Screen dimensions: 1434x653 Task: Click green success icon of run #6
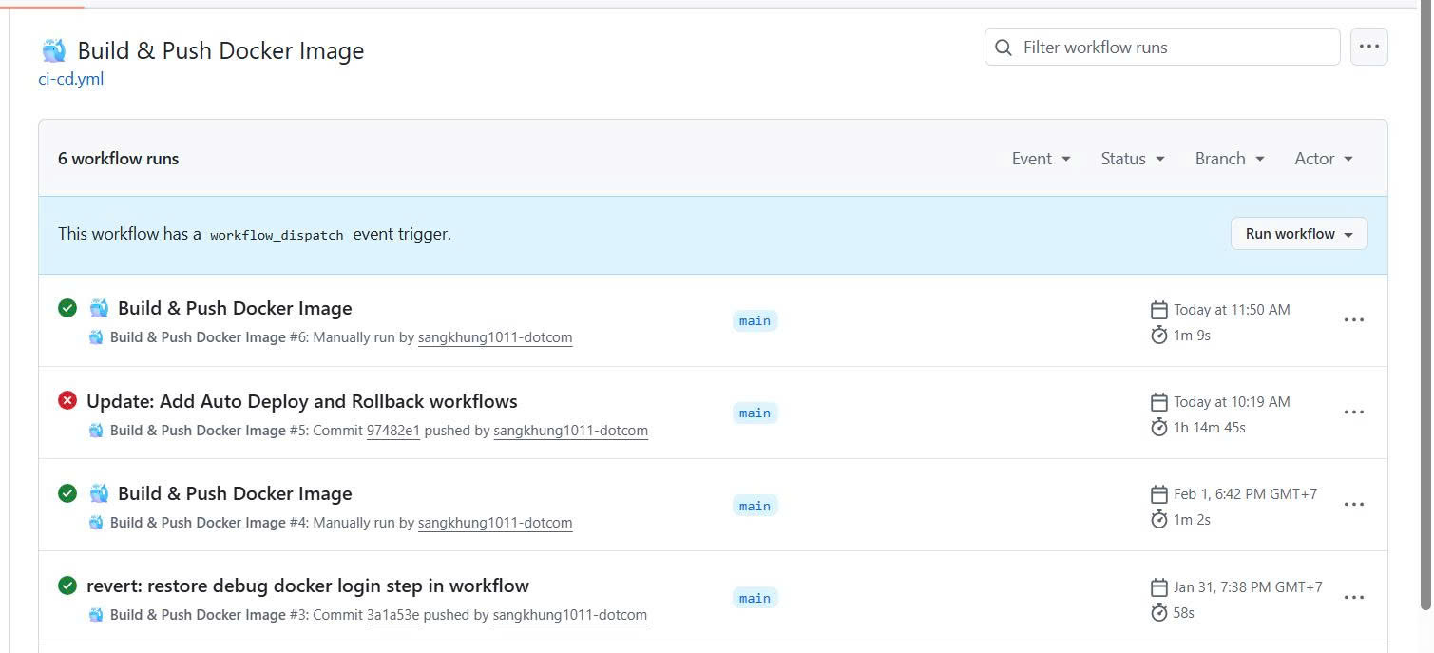(67, 308)
